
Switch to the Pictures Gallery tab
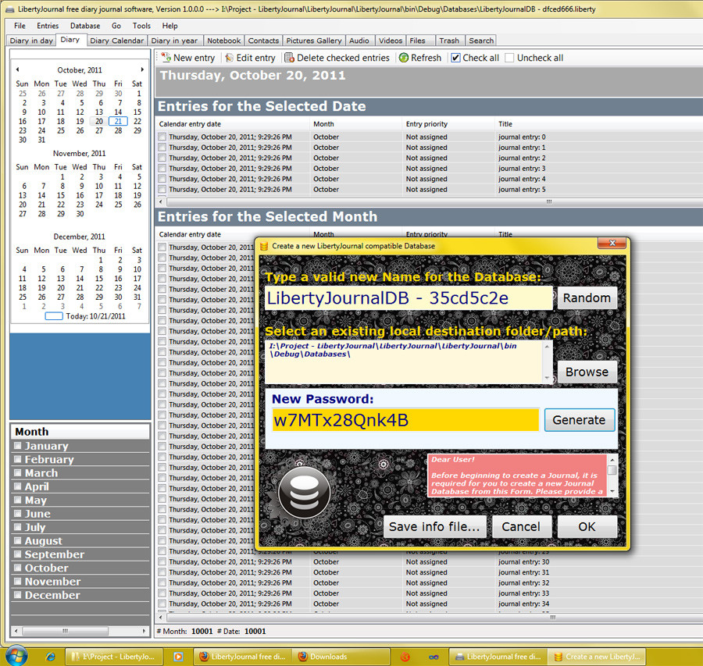pos(314,41)
